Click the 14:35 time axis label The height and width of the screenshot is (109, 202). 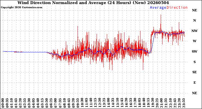pos(113,103)
